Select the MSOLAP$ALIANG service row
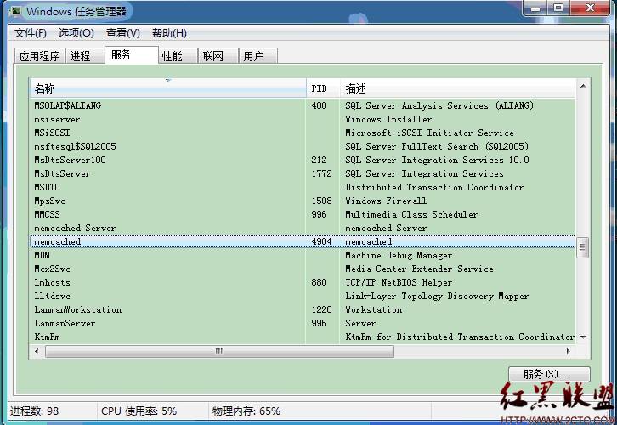617x425 pixels. [303, 105]
